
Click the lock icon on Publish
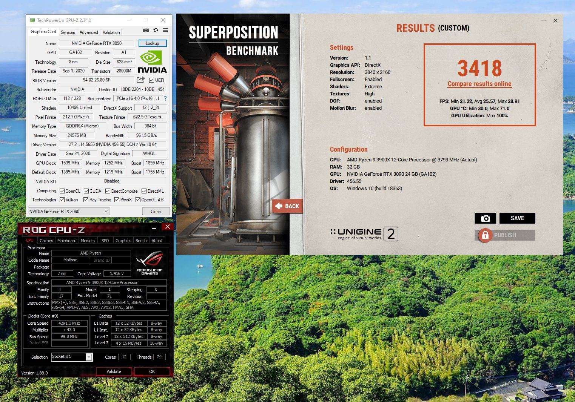485,235
